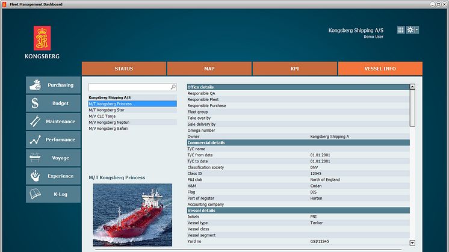Click the Class ID value 12345

(316, 173)
